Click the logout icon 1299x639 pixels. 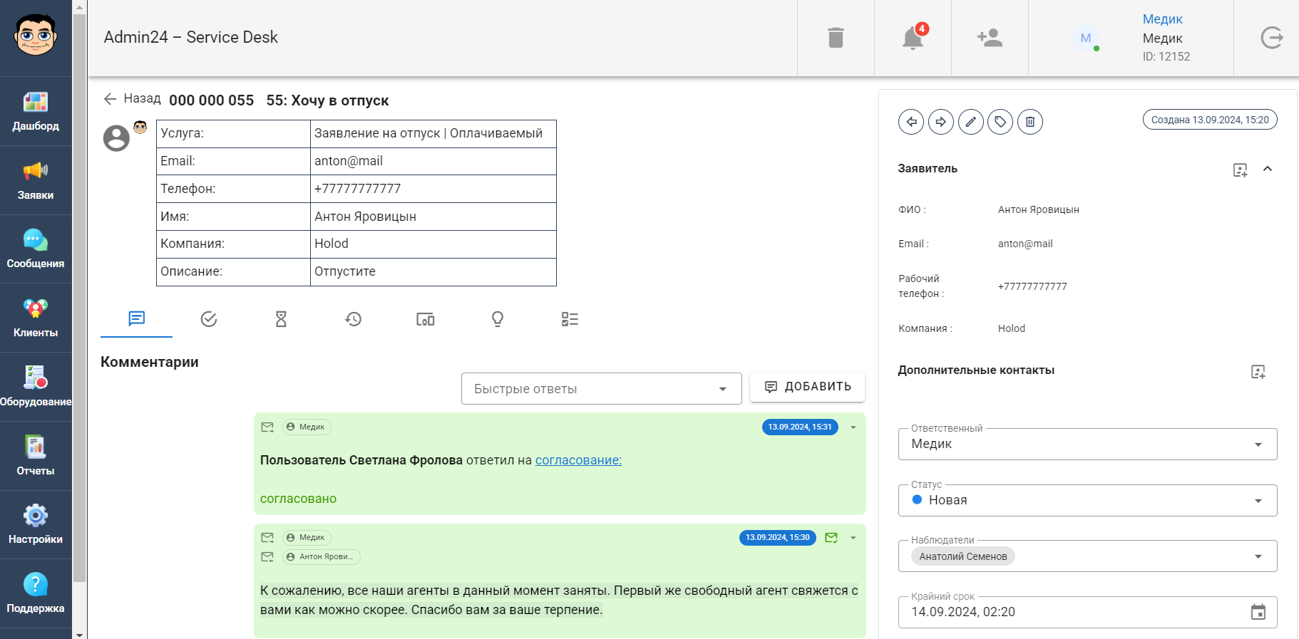tap(1271, 38)
